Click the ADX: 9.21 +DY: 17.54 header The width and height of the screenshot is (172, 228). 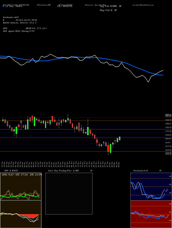click(21, 174)
